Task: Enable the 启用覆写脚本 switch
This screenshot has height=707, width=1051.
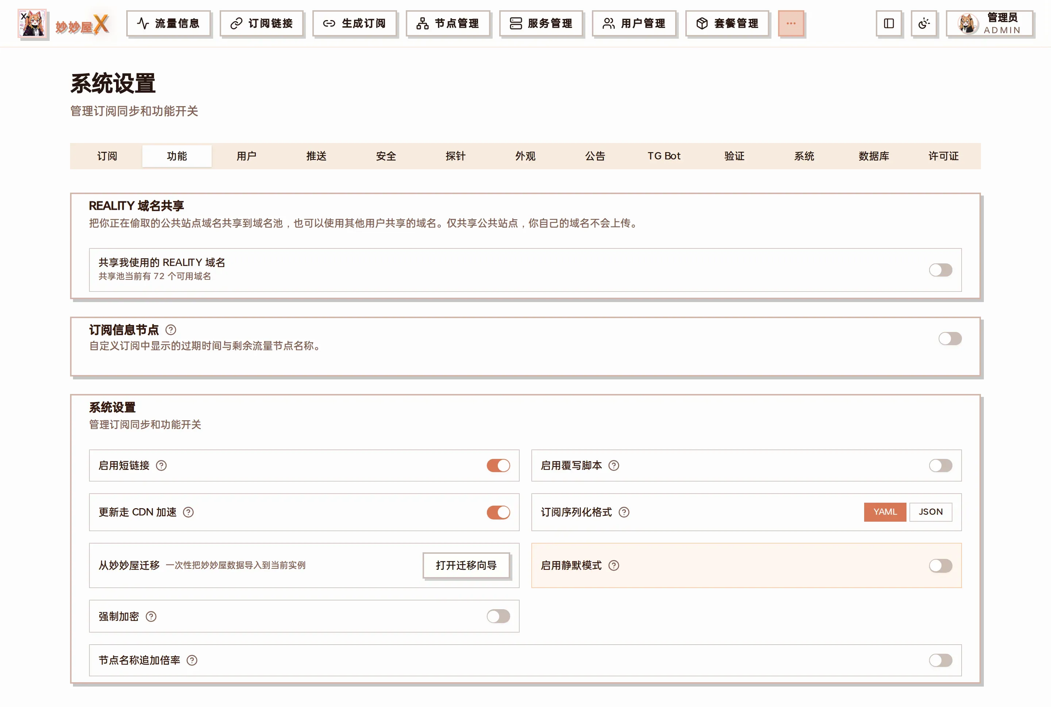Action: [x=940, y=466]
